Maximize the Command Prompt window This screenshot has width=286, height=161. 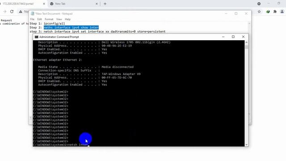(x=233, y=37)
